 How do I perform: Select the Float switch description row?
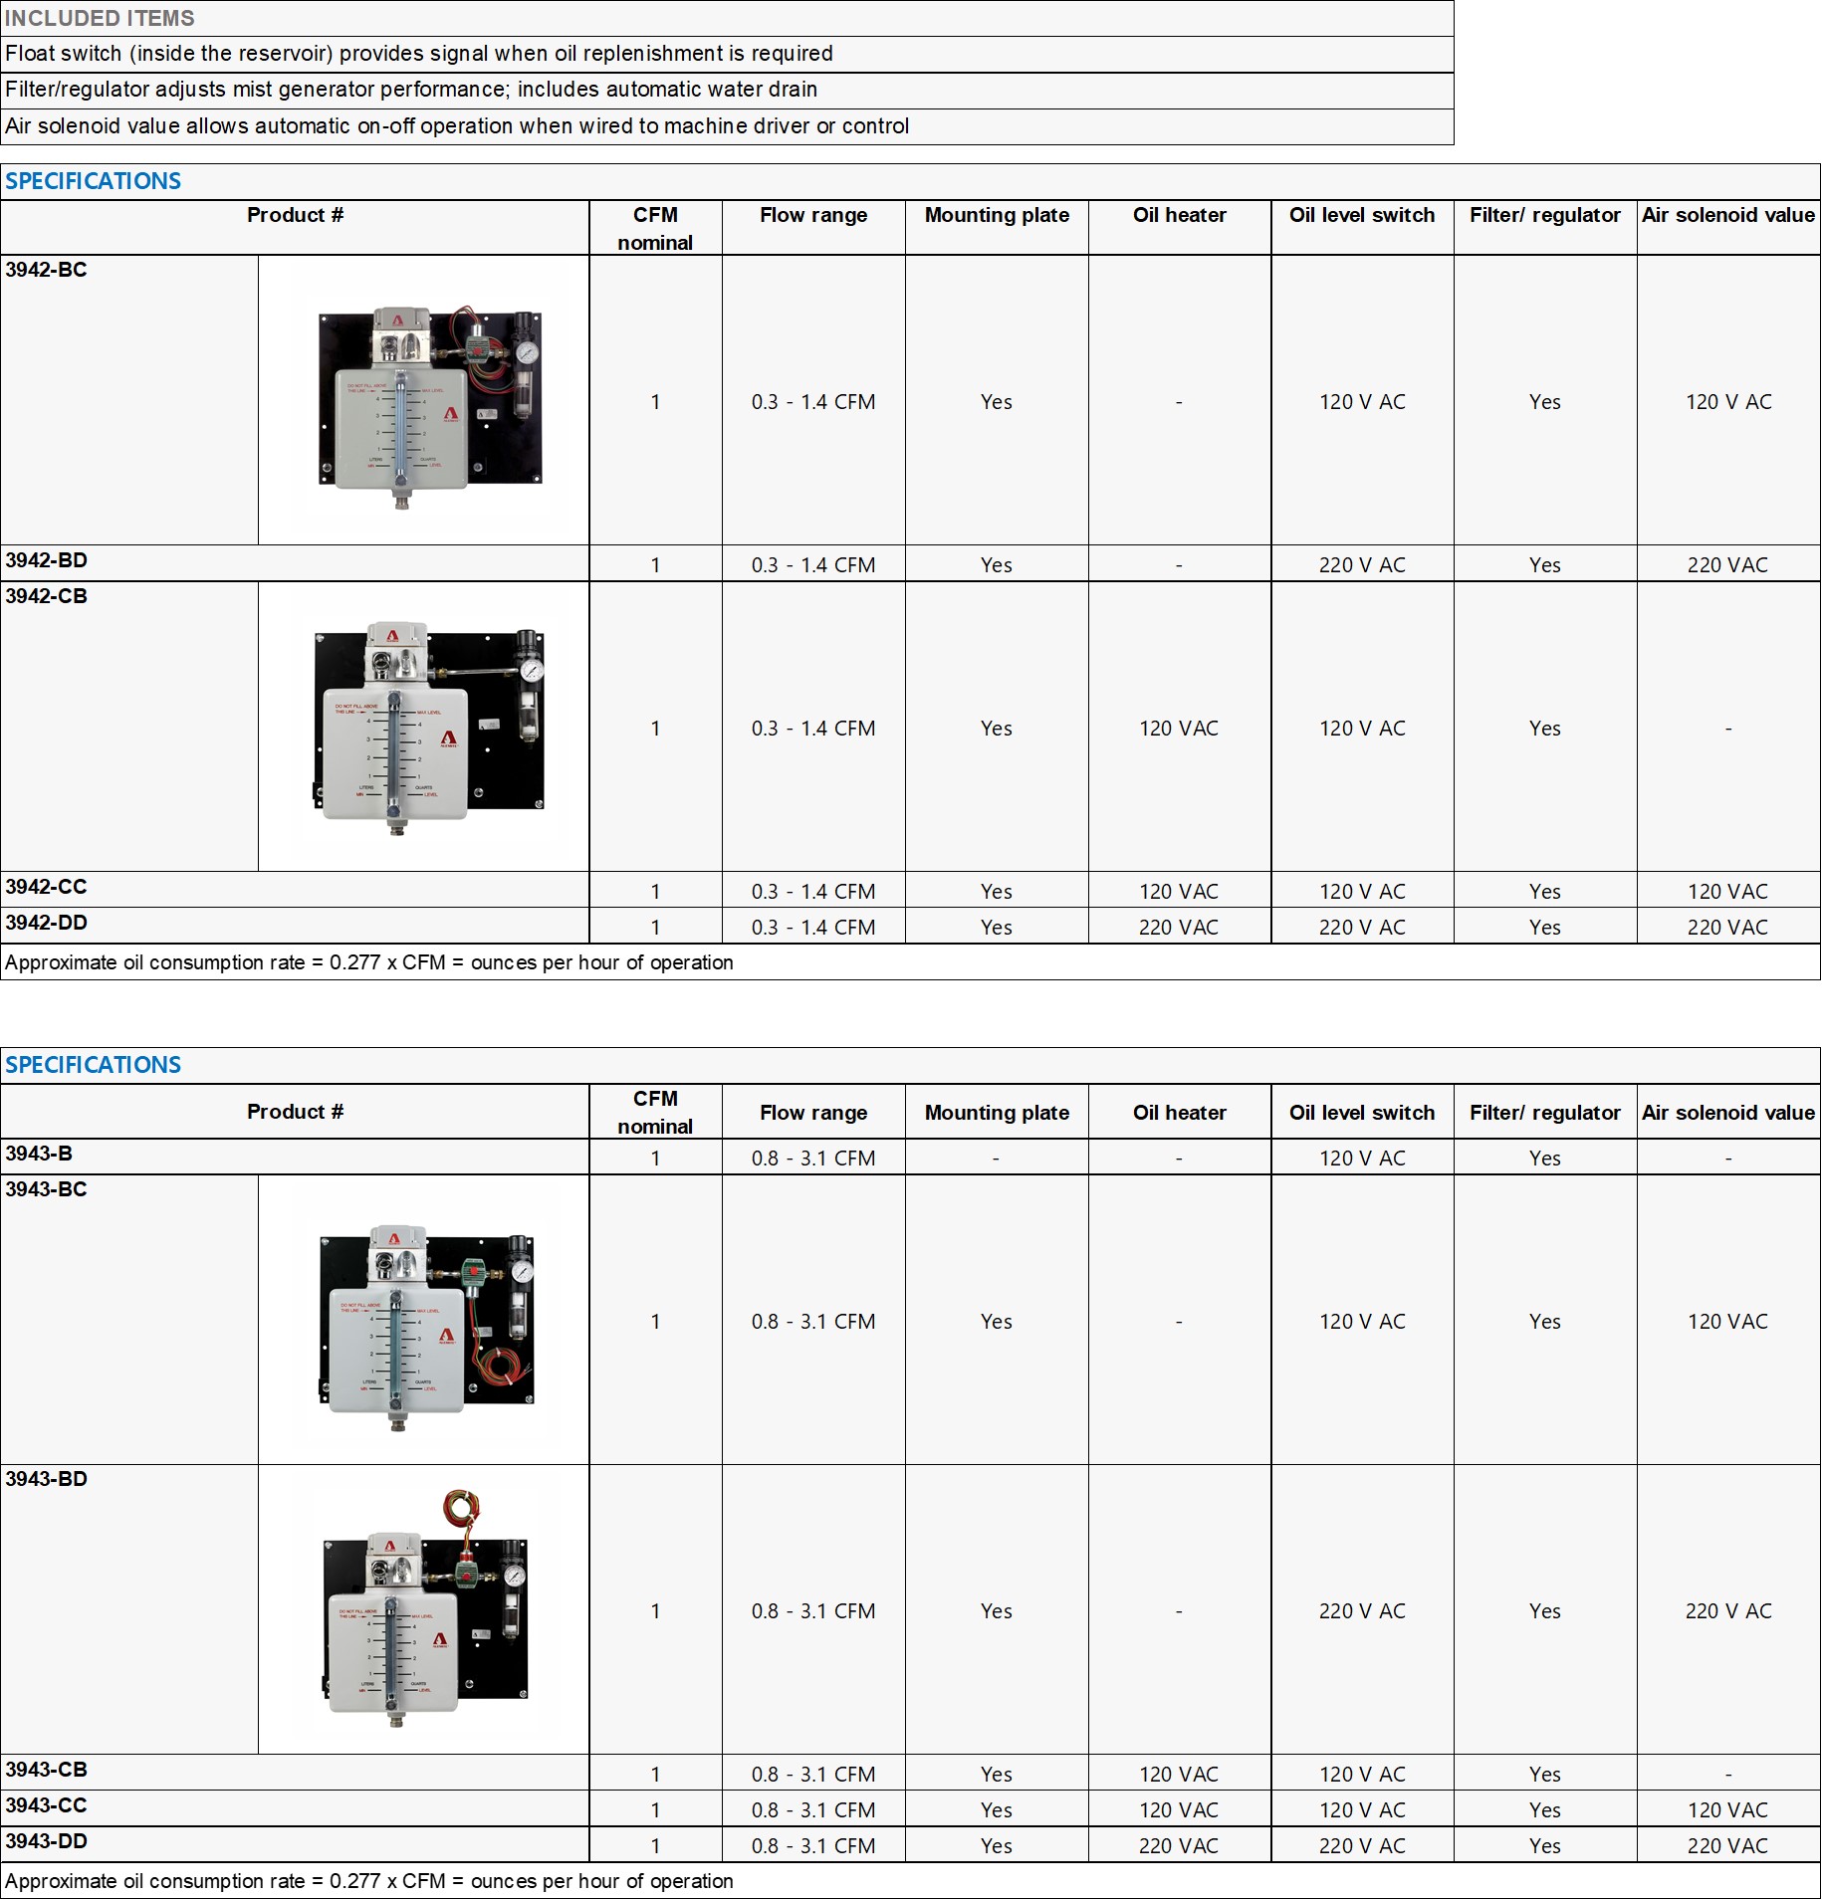point(419,54)
